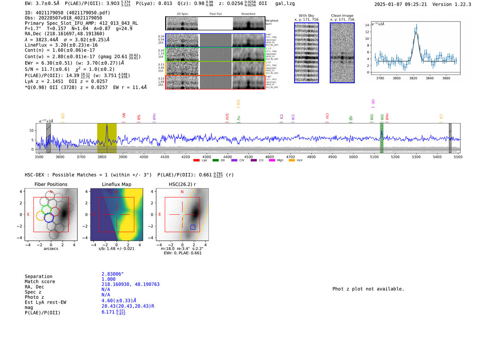This screenshot has height=337, width=496.
Task: Click the Hβ line marker above spectrum
Action: click(x=351, y=119)
